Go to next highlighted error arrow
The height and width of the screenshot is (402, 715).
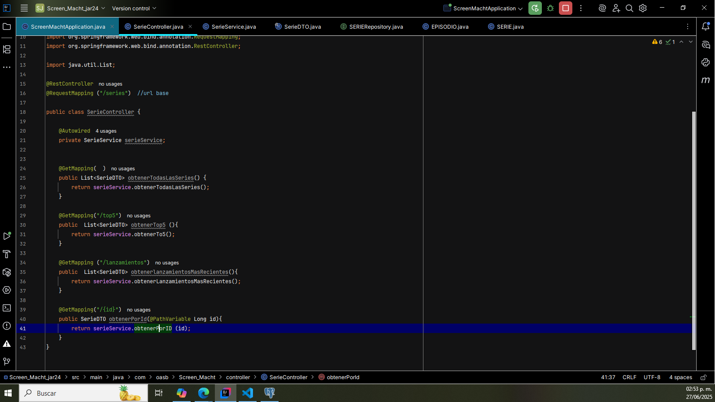tap(691, 42)
